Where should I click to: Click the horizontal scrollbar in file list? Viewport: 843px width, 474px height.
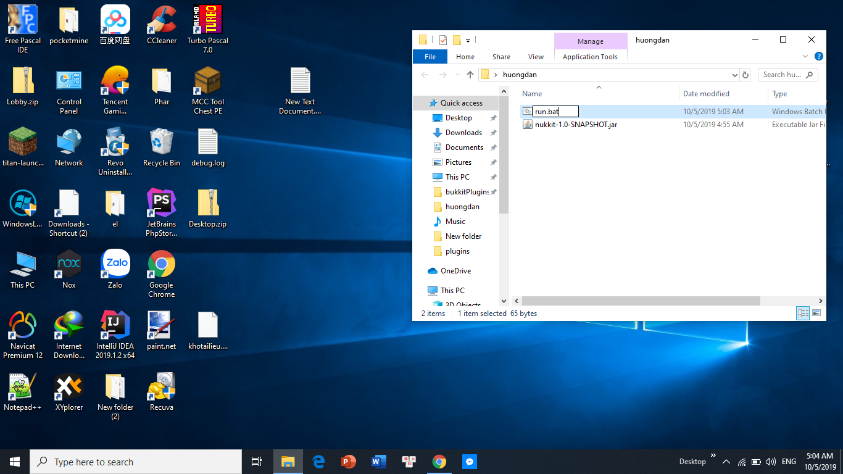641,301
